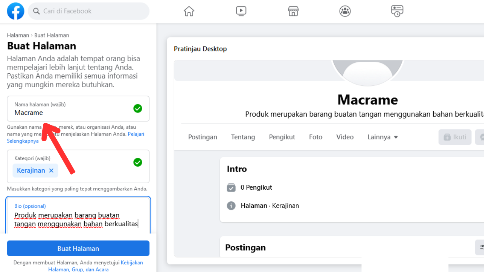Focus the Cari di Facebook search box
Image resolution: width=484 pixels, height=272 pixels.
point(89,11)
